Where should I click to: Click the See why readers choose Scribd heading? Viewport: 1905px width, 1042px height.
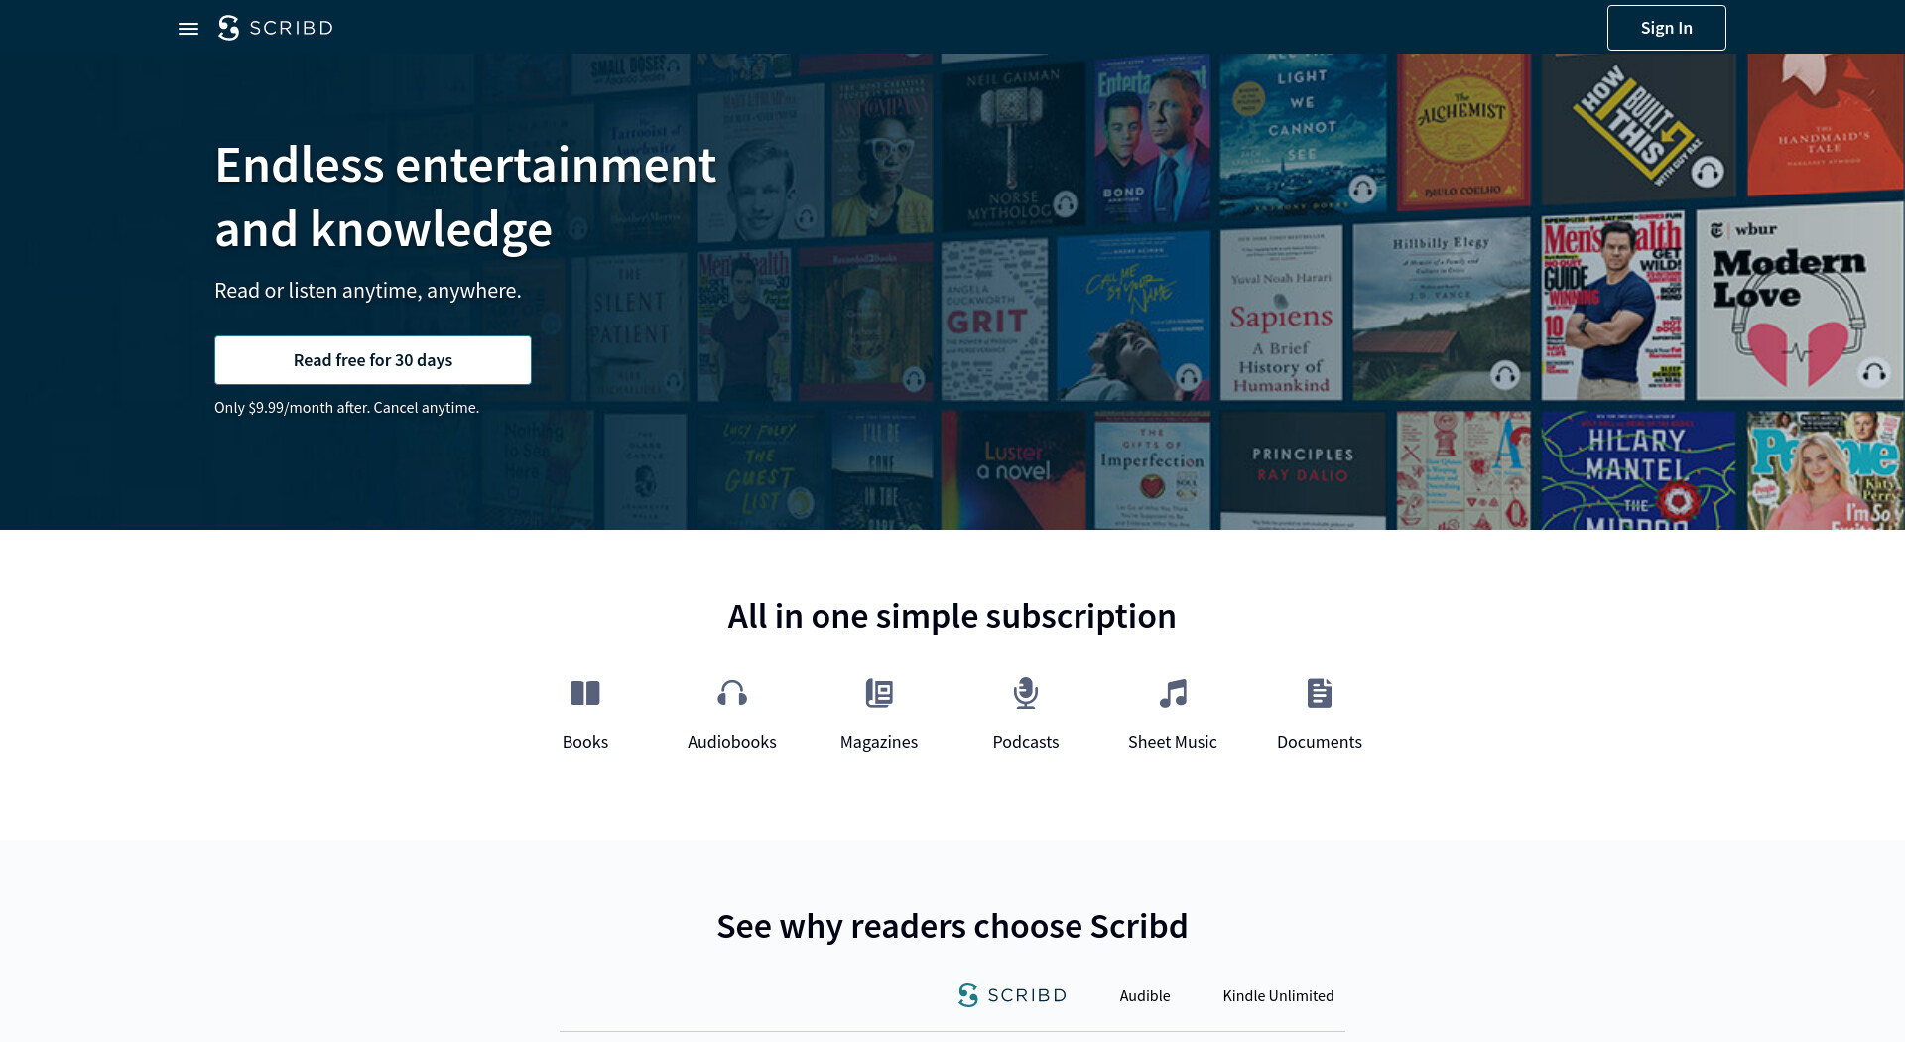(x=952, y=926)
